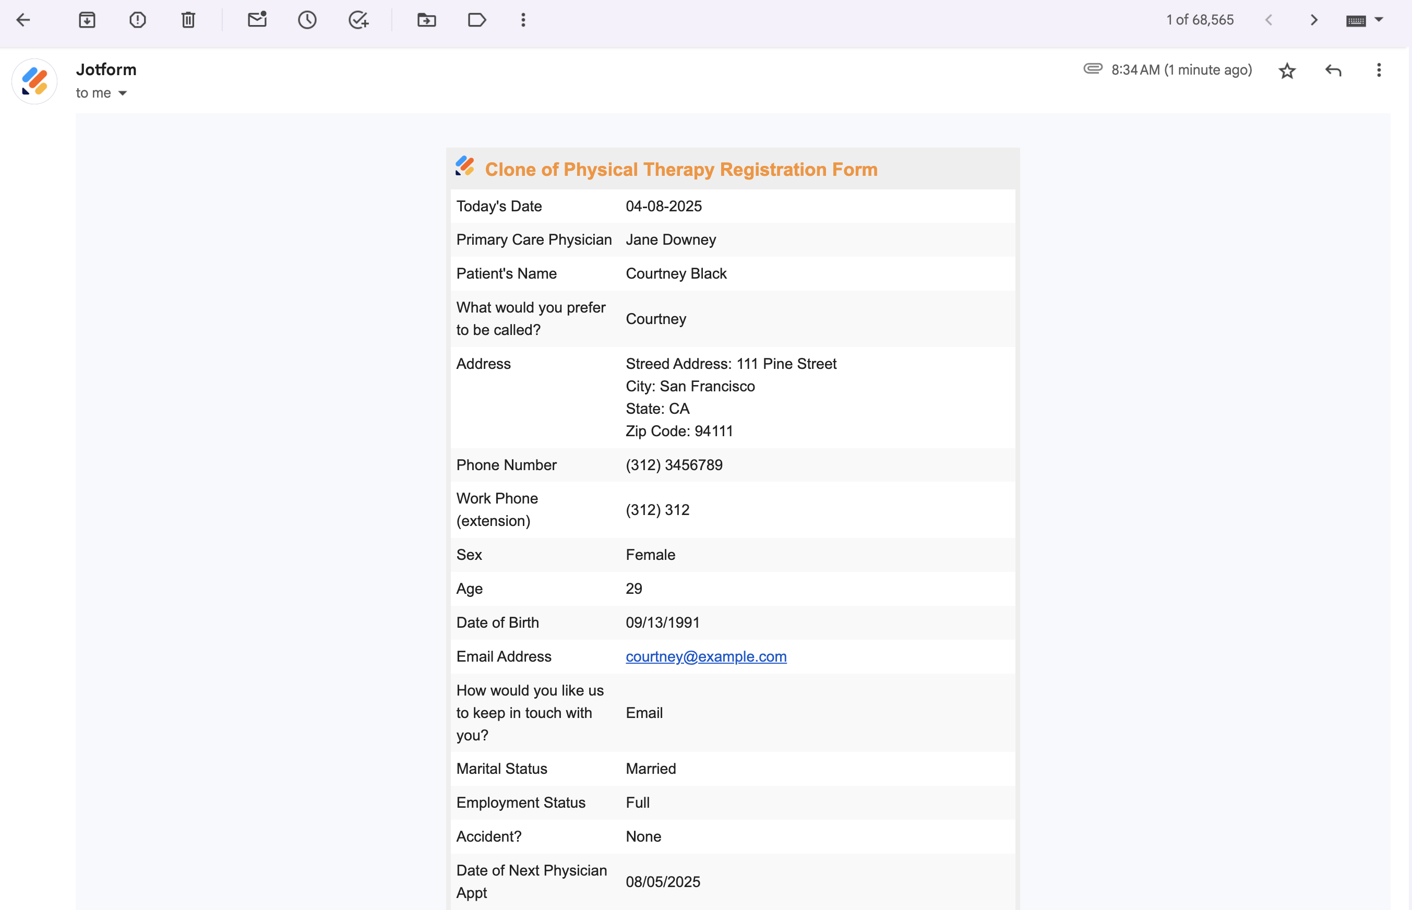
Task: Mark the message as unread
Action: pos(257,20)
